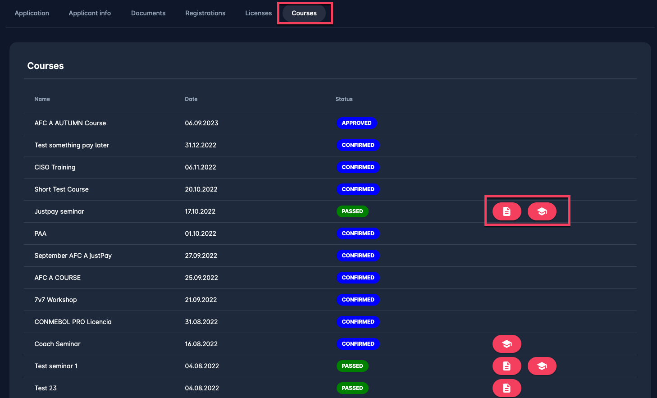Click the Name column header
The height and width of the screenshot is (398, 657).
[x=42, y=99]
